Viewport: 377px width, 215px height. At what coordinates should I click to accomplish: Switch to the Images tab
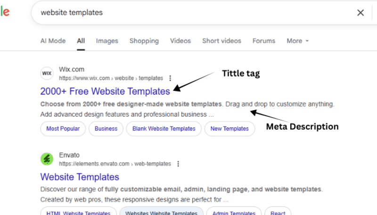107,41
